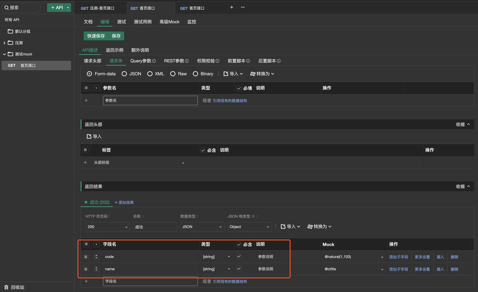Open Mock dropdown for @ctitle
The image size is (478, 292).
(x=382, y=269)
